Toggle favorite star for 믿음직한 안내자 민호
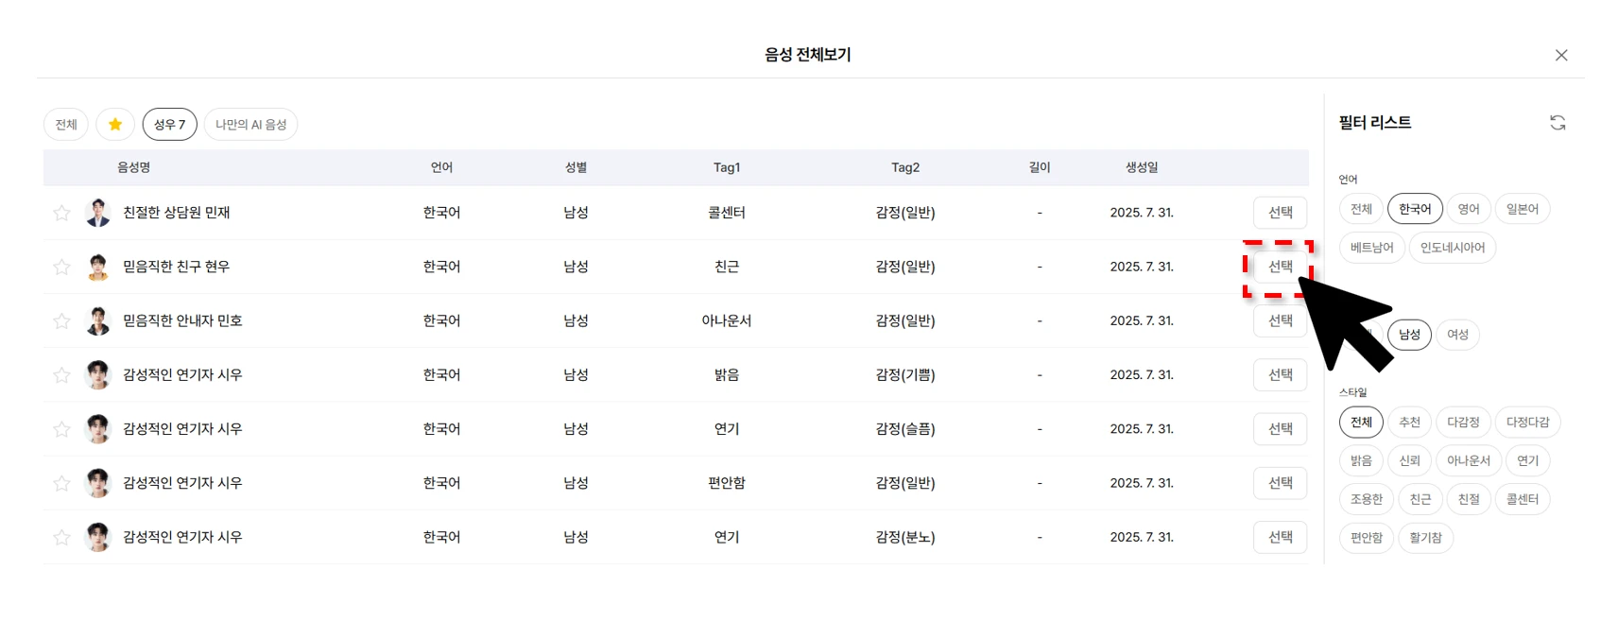This screenshot has height=622, width=1618. [61, 321]
